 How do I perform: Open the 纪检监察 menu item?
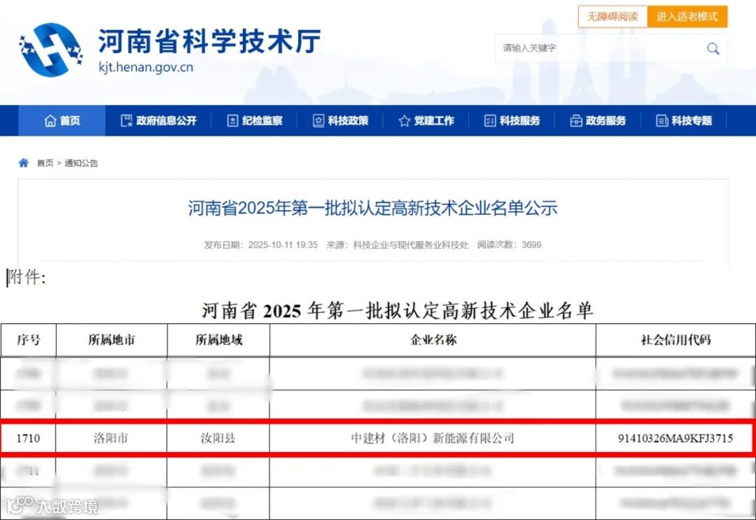pos(255,120)
